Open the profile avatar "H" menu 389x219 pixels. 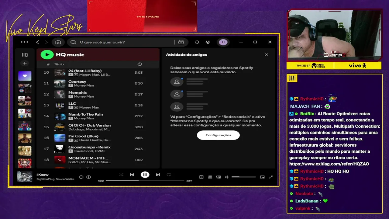(223, 42)
